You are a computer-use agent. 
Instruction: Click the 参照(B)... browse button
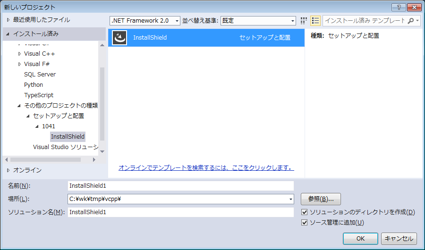point(321,199)
